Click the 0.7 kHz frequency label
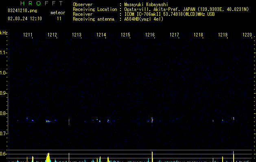The height and width of the screenshot is (162, 256). pos(3,134)
